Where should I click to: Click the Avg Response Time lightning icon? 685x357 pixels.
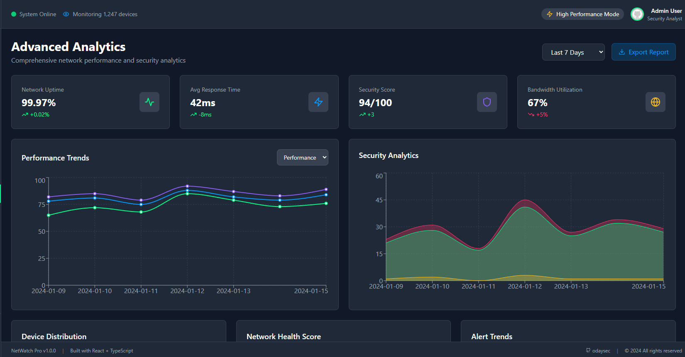pyautogui.click(x=318, y=102)
